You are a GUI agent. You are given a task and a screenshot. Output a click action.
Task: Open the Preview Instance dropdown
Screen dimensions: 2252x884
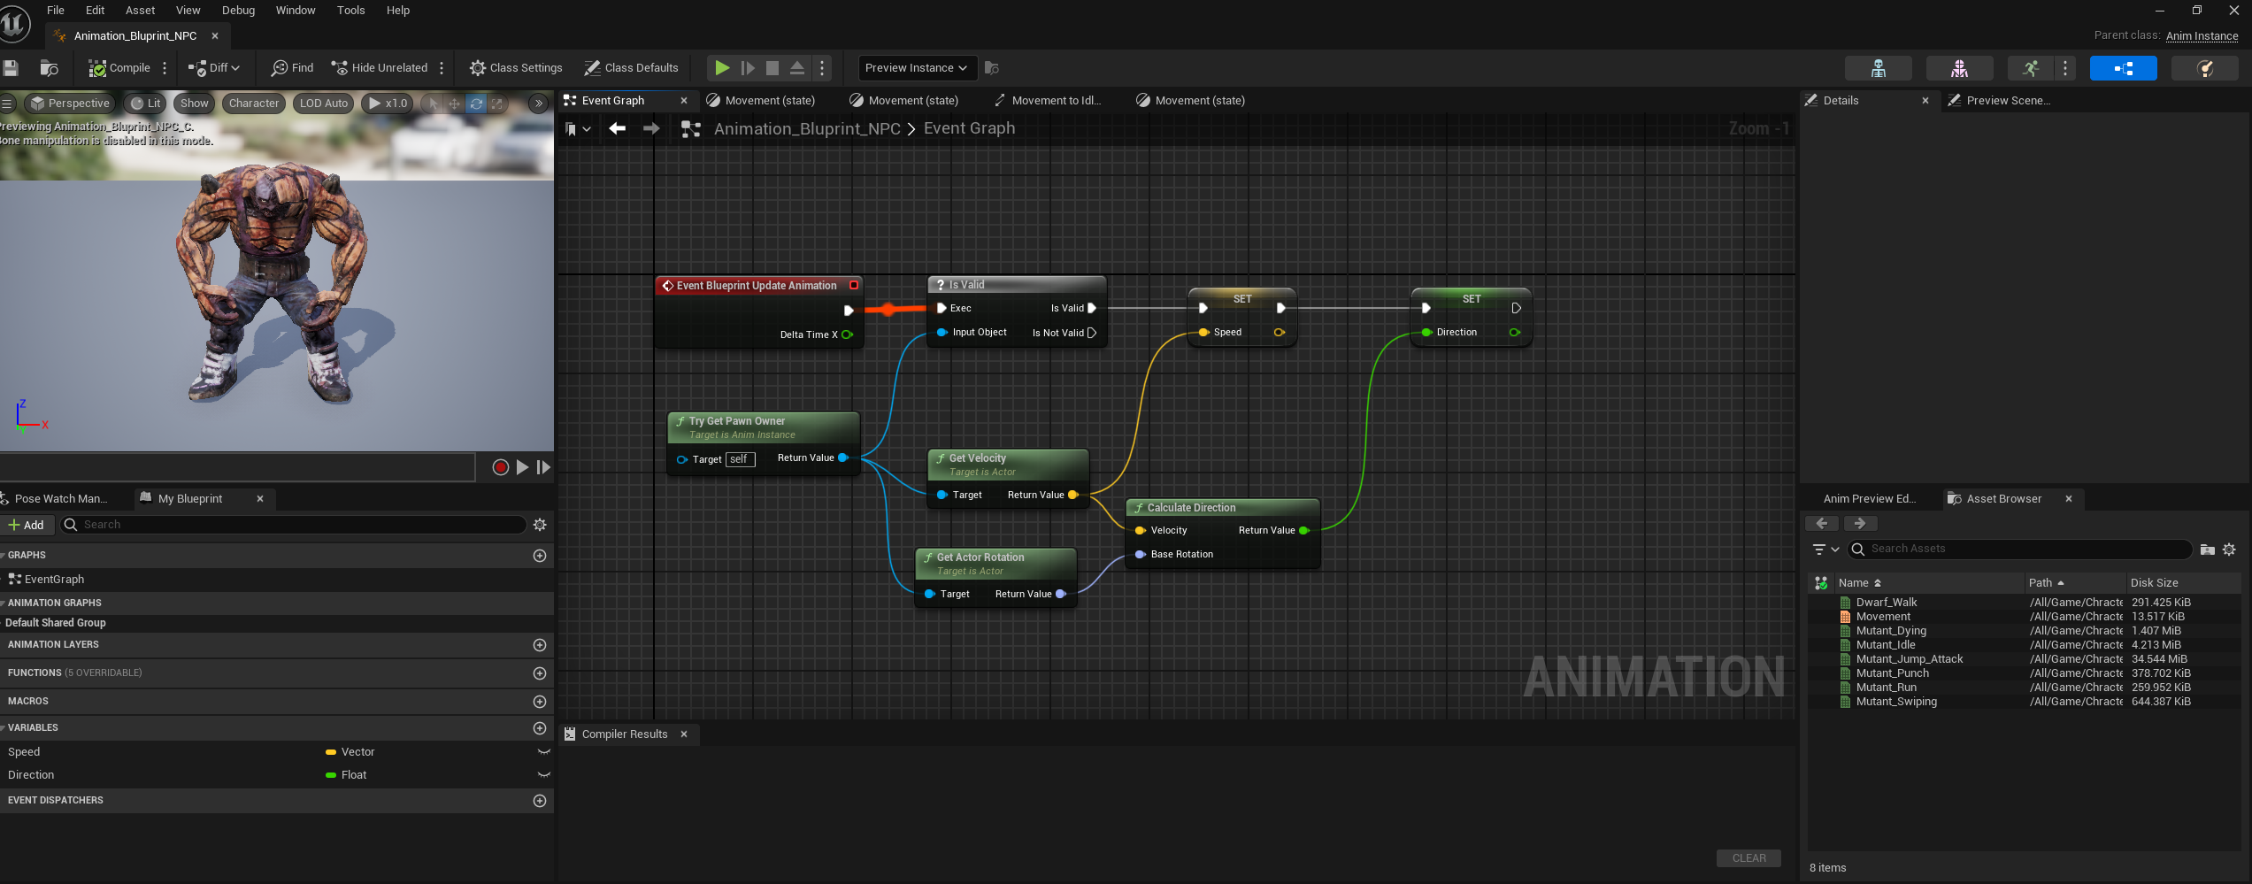[916, 67]
